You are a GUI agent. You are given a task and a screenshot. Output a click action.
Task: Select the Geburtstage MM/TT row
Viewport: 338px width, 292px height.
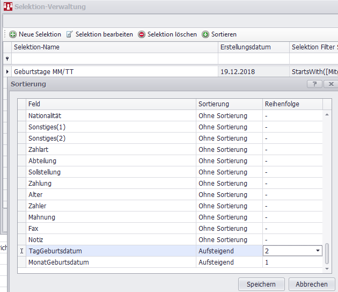pos(114,71)
